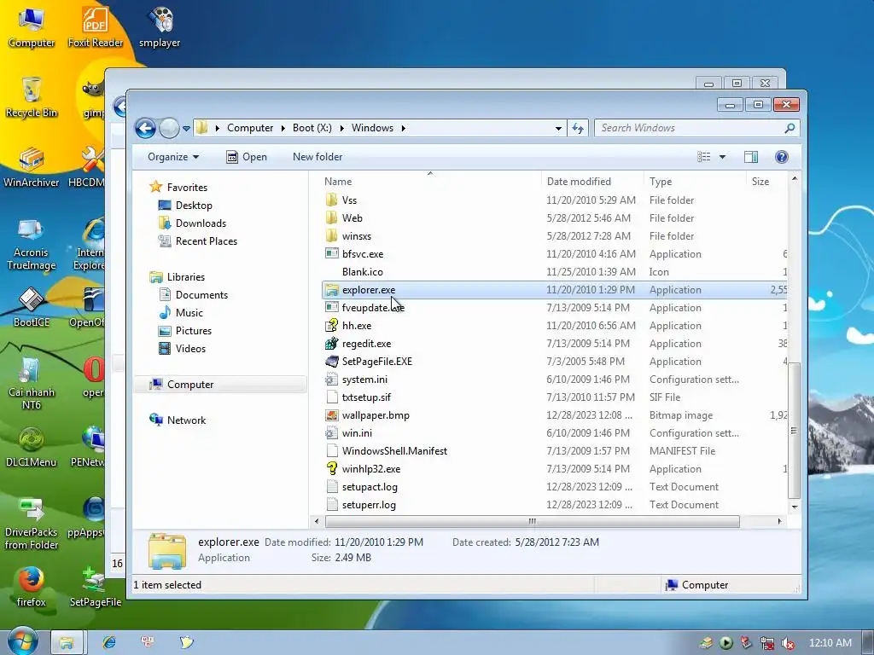Open the Computer desktop icon
The height and width of the screenshot is (655, 874).
[32, 28]
